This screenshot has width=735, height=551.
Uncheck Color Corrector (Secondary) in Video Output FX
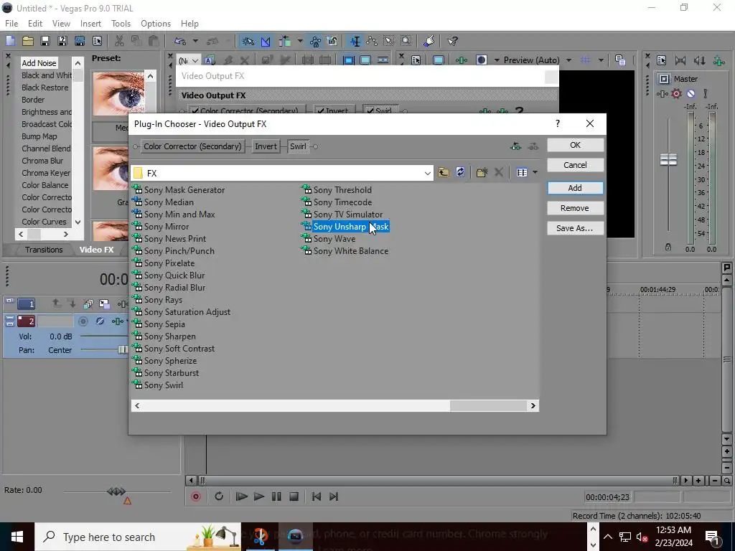point(195,111)
